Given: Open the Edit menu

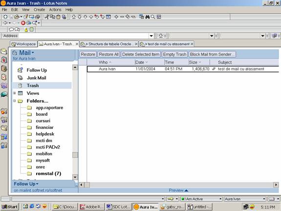Looking at the screenshot, I should point(14,10).
